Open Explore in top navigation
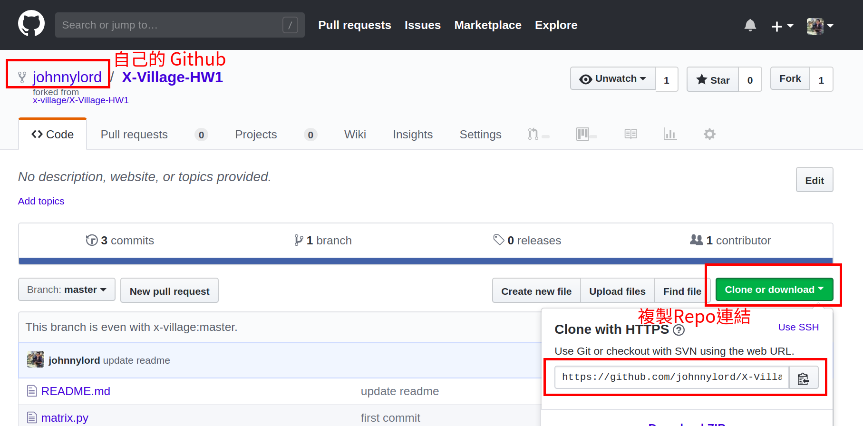The image size is (863, 426). pyautogui.click(x=556, y=25)
